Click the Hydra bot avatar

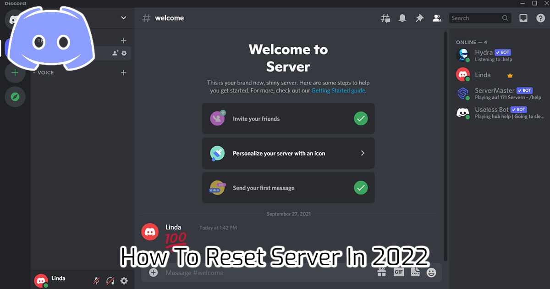[x=463, y=55]
